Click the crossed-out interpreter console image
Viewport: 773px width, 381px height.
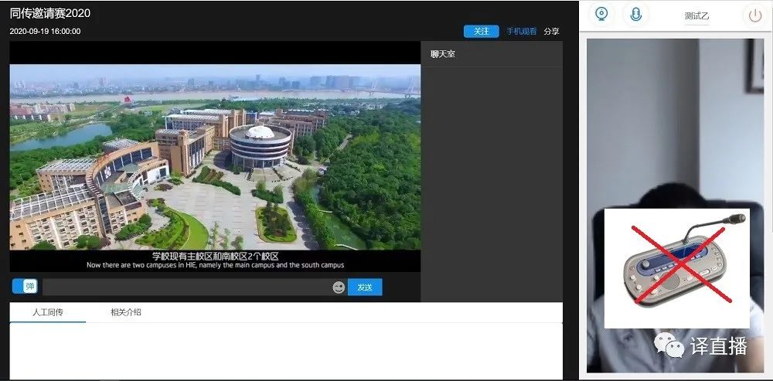[x=677, y=268]
